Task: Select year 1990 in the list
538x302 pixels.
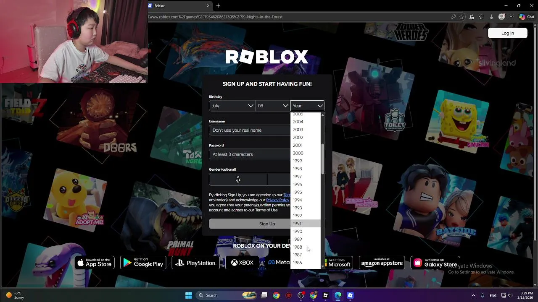Action: click(306, 232)
